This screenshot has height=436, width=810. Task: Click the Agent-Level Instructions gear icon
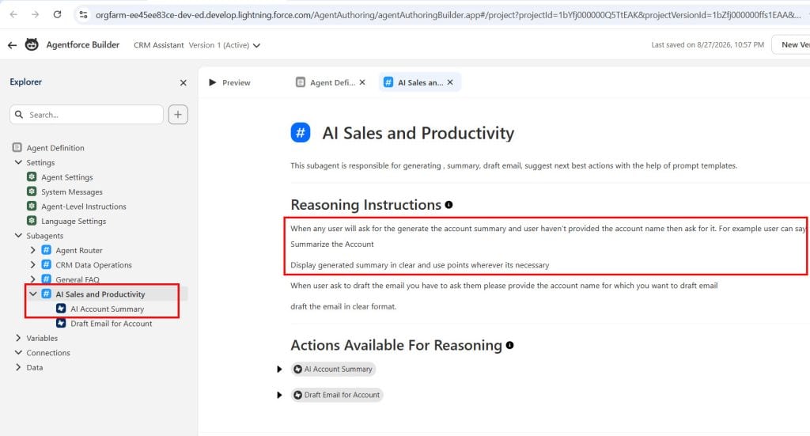(x=32, y=206)
